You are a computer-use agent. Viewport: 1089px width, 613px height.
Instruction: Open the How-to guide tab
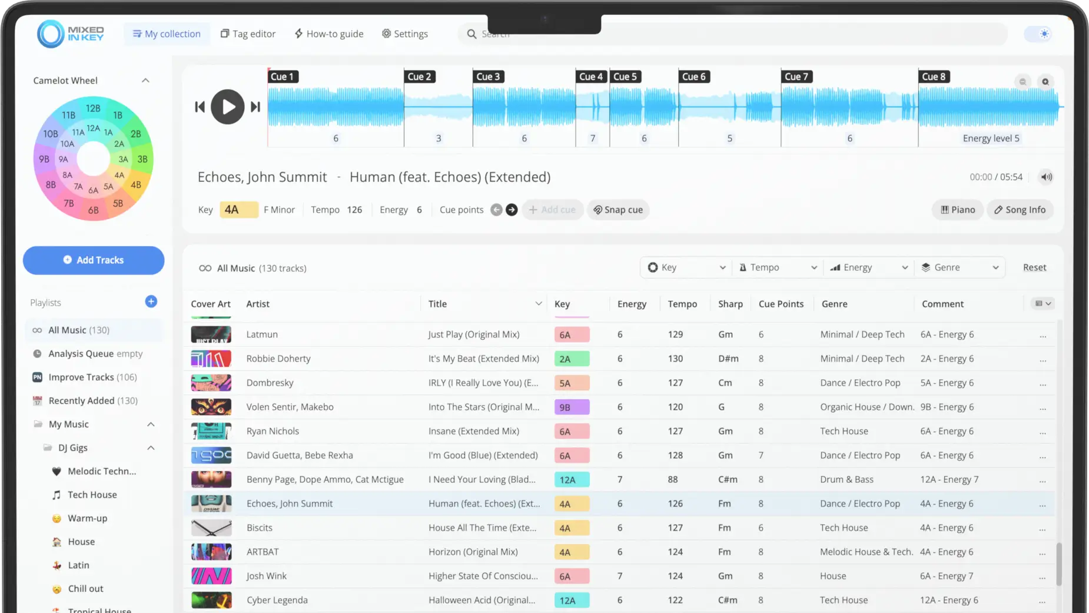tap(329, 34)
